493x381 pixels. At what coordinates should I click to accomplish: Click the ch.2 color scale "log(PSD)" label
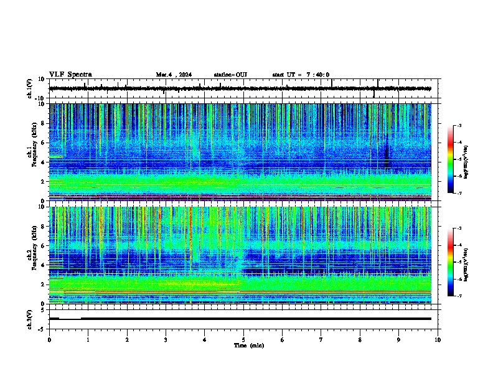coord(466,265)
